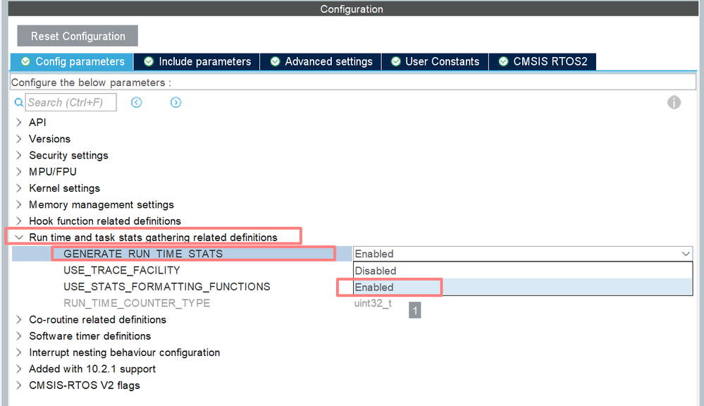This screenshot has height=406, width=704.
Task: Select the GENERATE_RUN_TIME_STATS row
Action: point(181,254)
